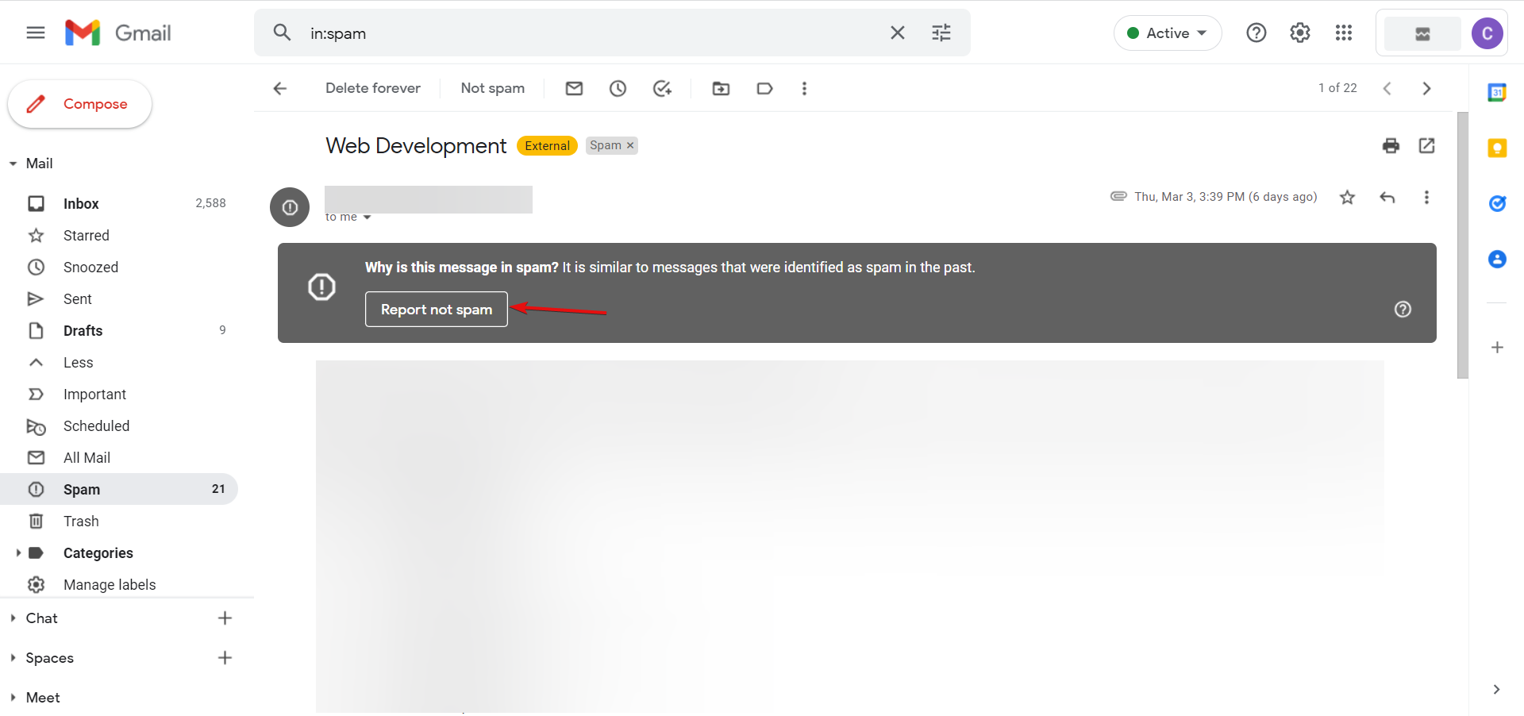Viewport: 1524px width, 716px height.
Task: Go to the Drafts folder
Action: (83, 330)
